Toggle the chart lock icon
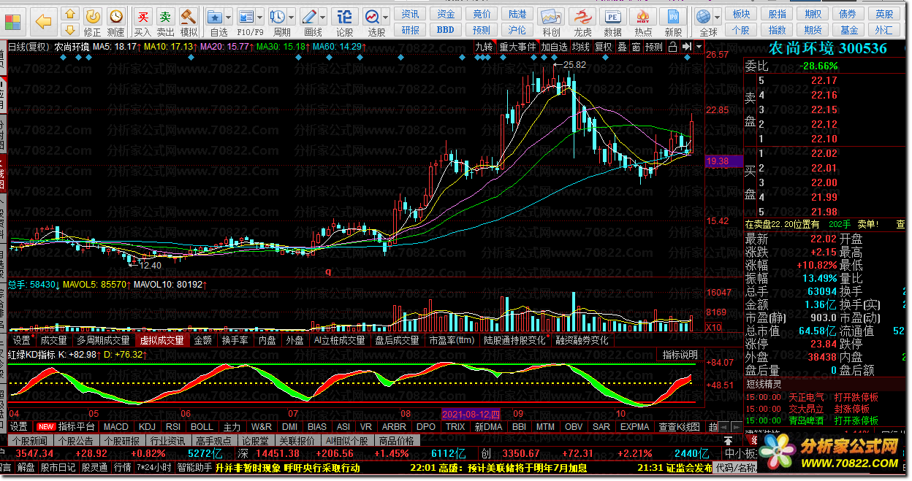The image size is (912, 481). pos(672,47)
